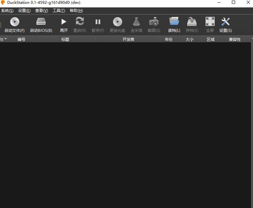Click the sort arrow on first column header

point(6,39)
